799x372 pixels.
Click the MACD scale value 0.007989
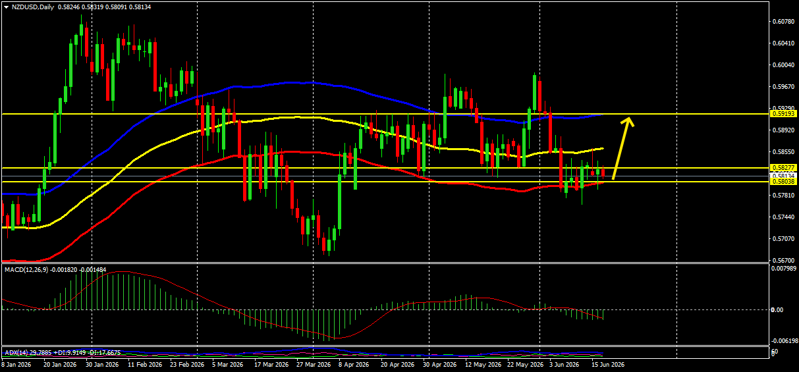click(x=783, y=268)
